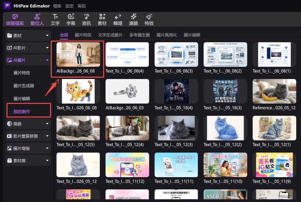Select the Text_To_I..._05_12(4) cat thumbnail
The image size is (301, 202).
[127, 128]
